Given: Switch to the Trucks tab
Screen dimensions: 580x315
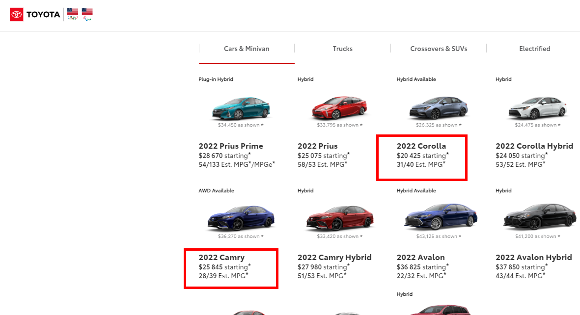Looking at the screenshot, I should click(x=342, y=49).
